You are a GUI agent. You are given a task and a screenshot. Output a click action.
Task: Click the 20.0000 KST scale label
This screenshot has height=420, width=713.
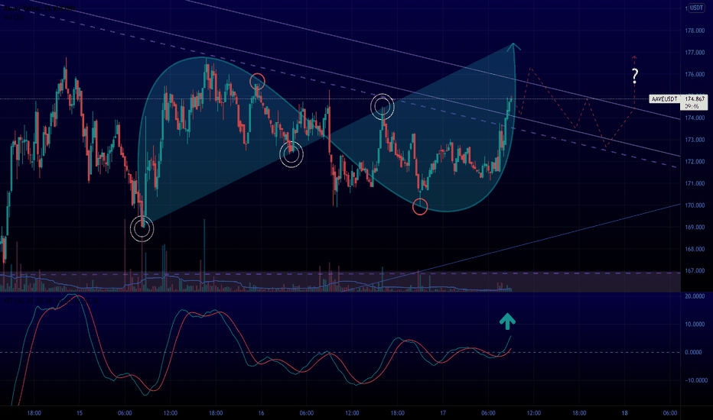point(695,296)
